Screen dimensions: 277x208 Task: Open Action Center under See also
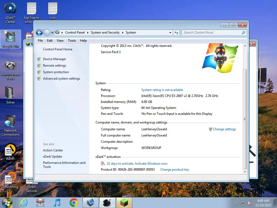click(x=53, y=150)
